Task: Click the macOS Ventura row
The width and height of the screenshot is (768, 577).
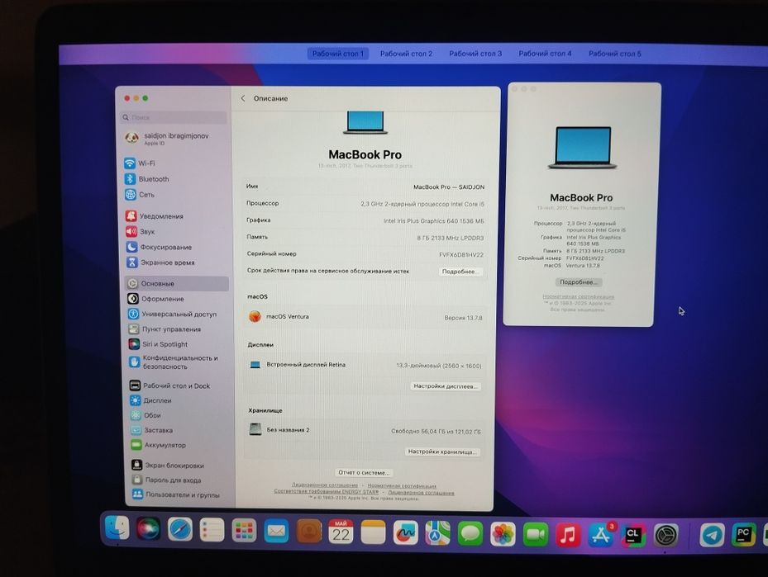Action: point(365,317)
